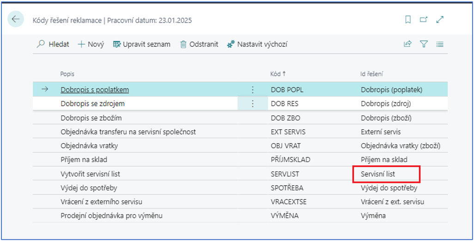This screenshot has height=241, width=474.
Task: Go back using the arrow icon
Action: tap(15, 19)
